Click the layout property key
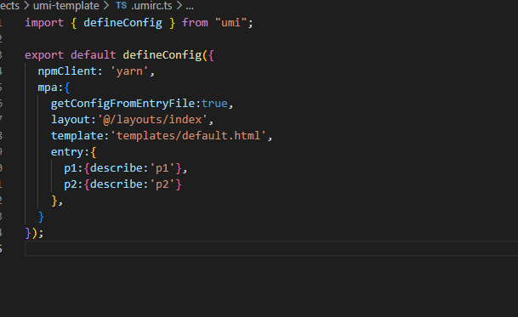The width and height of the screenshot is (518, 317). [x=71, y=120]
